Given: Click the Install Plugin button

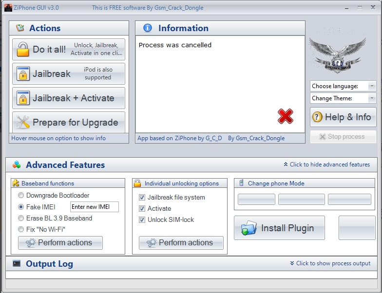Looking at the screenshot, I should (279, 228).
